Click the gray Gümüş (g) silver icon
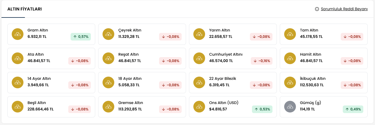 [290, 107]
